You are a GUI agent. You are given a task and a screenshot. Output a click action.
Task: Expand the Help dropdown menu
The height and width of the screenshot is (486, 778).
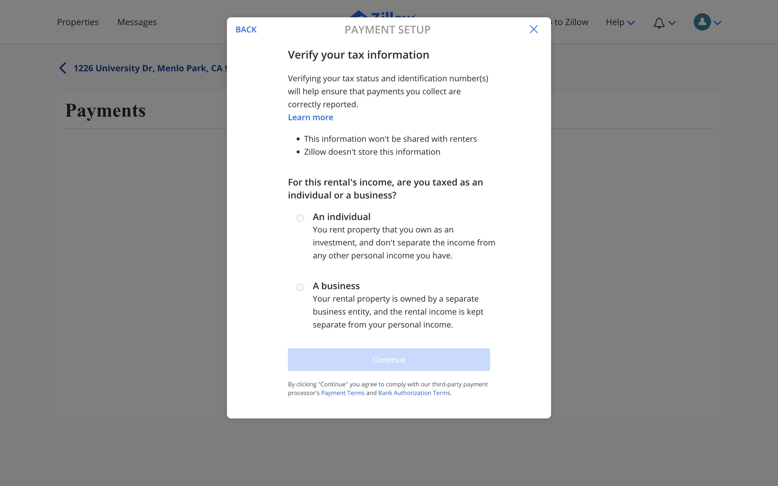[620, 22]
